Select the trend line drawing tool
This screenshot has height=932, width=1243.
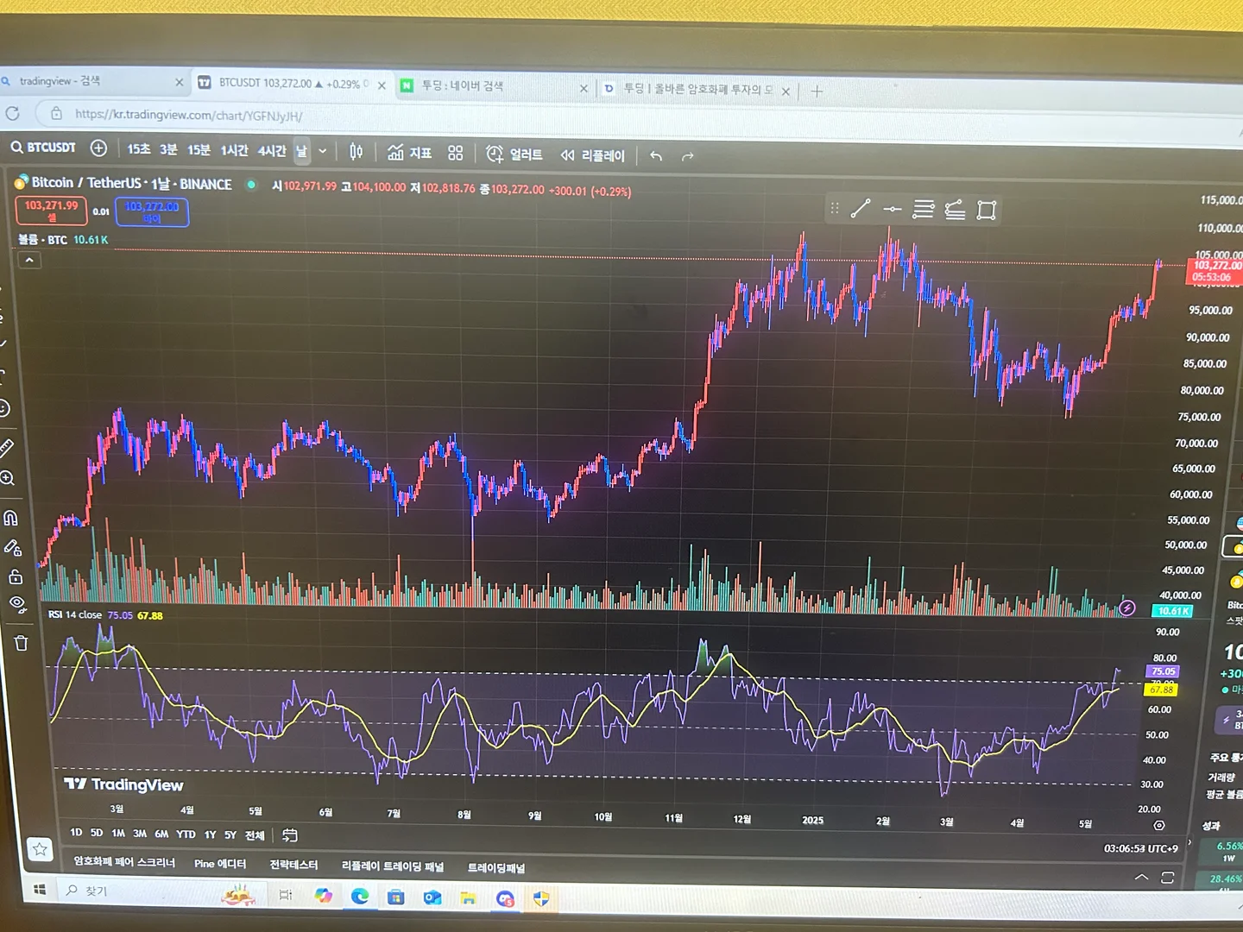(x=861, y=209)
